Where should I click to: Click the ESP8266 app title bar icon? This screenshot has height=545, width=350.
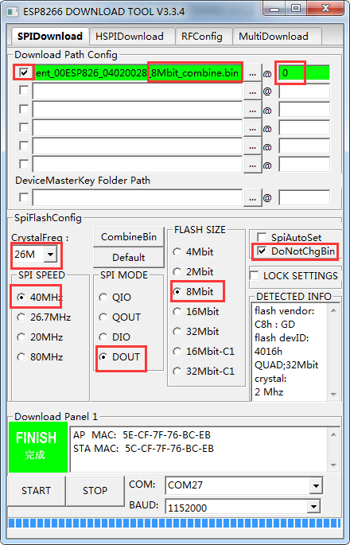[x=13, y=12]
